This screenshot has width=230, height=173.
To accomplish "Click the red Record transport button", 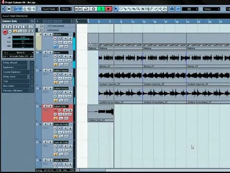I will [108, 9].
